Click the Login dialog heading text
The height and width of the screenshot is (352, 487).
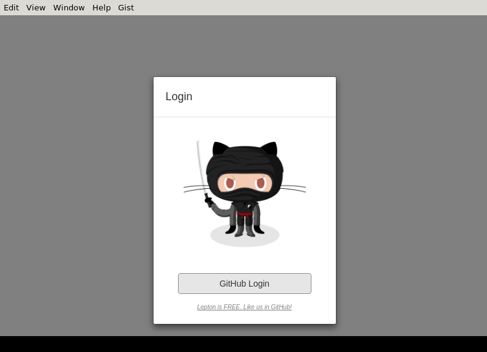pyautogui.click(x=179, y=97)
